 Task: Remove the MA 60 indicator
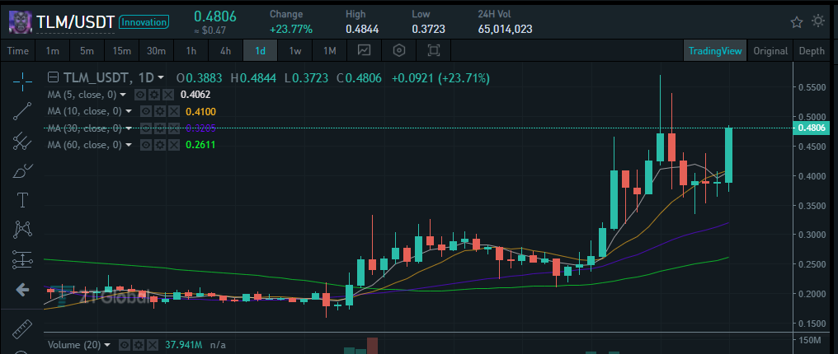tap(173, 144)
